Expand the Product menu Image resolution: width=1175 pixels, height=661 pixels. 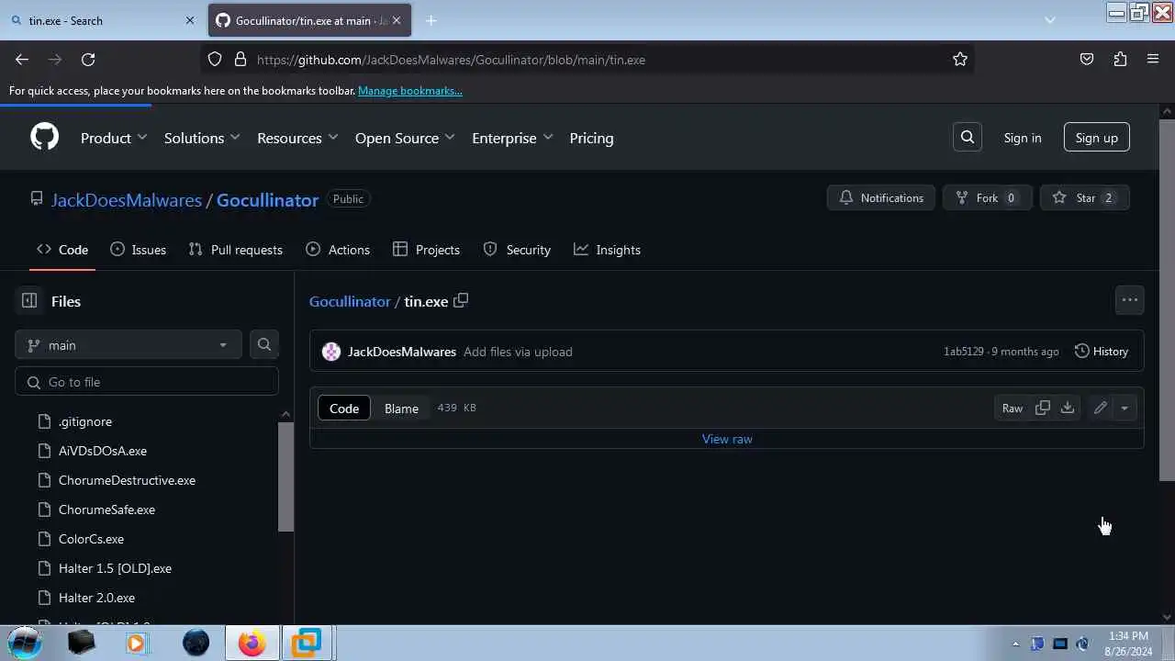(114, 138)
